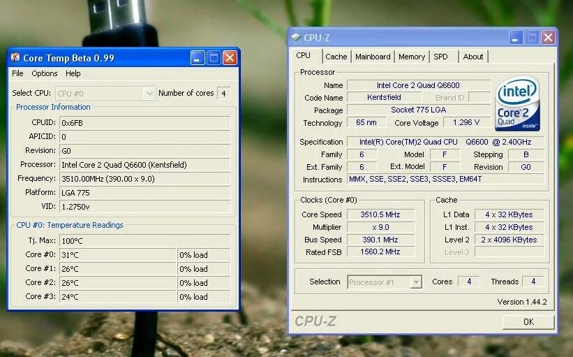Click the APICID value field
The image size is (573, 357).
(x=145, y=137)
